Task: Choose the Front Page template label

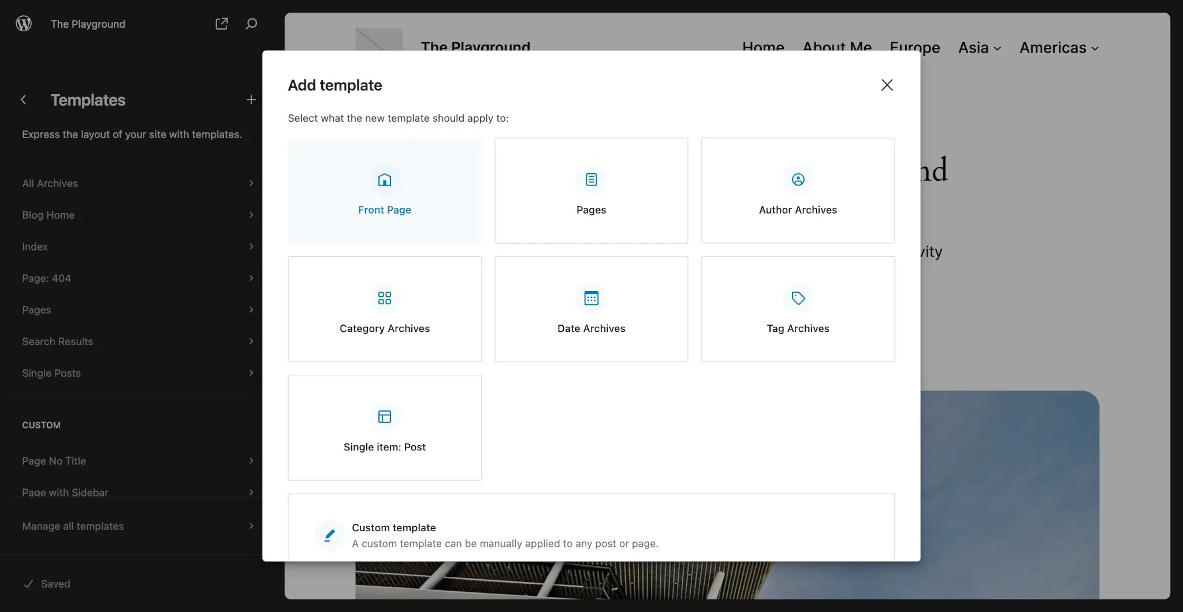Action: pyautogui.click(x=385, y=210)
